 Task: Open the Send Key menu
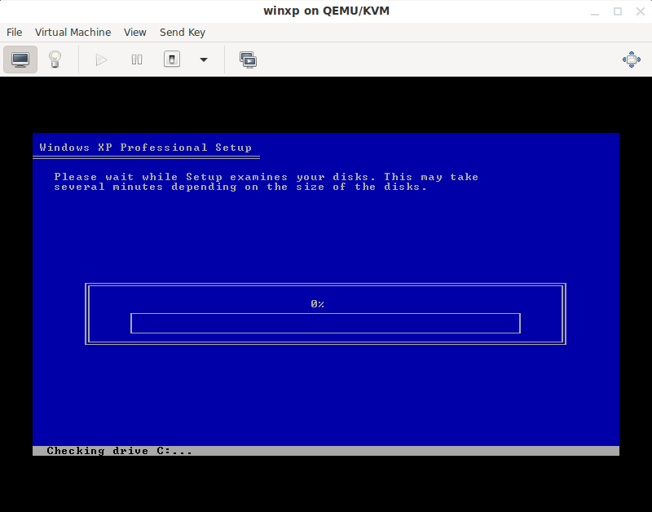[x=183, y=33]
